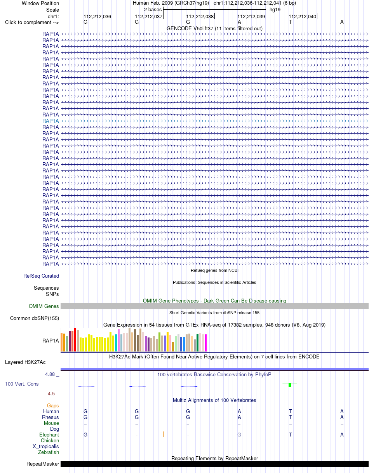
Task: Open the Multiz Alignments of 100 Vertebrates title
Action: pyautogui.click(x=214, y=400)
